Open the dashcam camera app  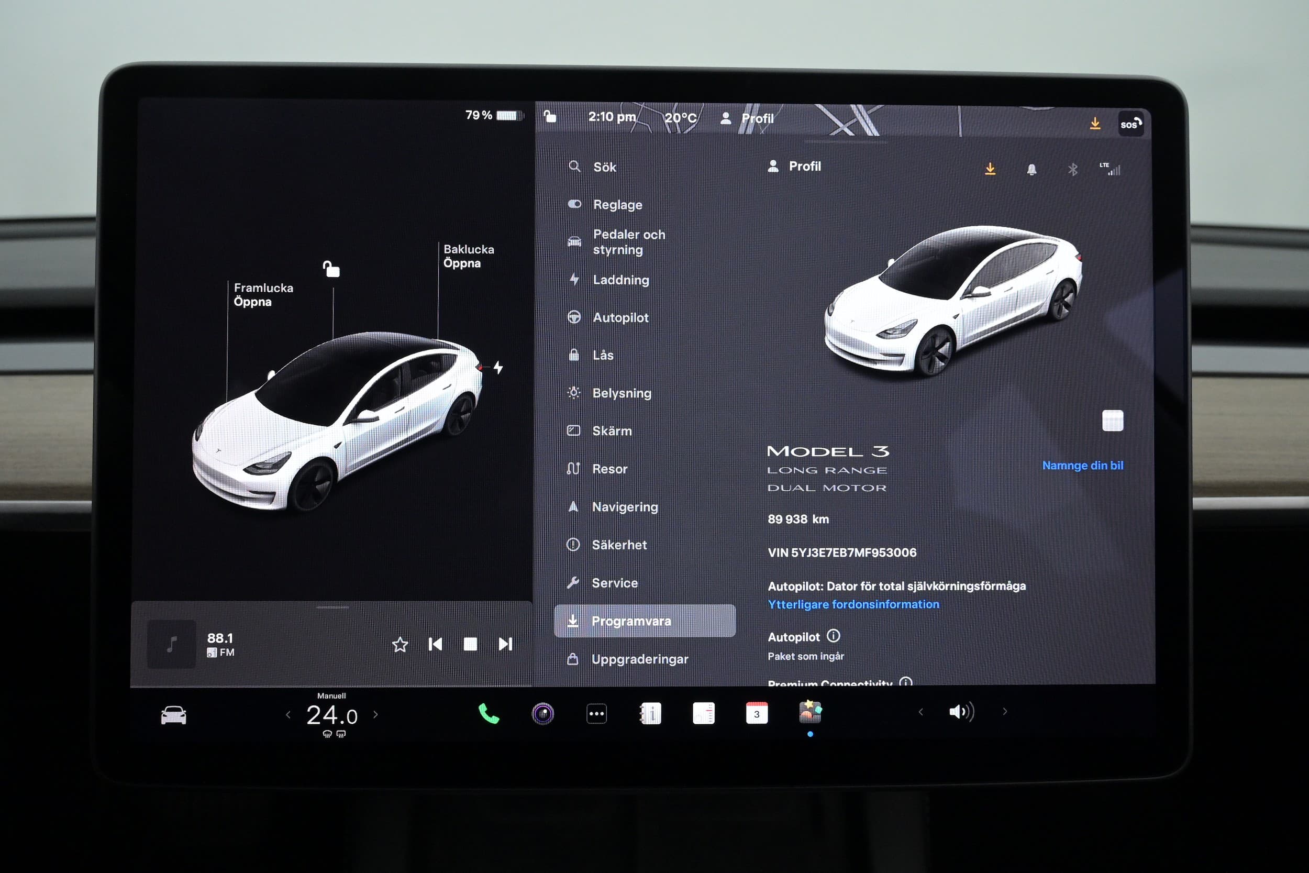[542, 713]
